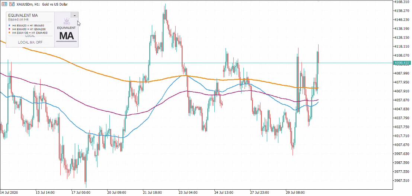Click the 21 Jul 18:00 time axis label
Image resolution: width=412 pixels, height=196 pixels.
point(152,193)
